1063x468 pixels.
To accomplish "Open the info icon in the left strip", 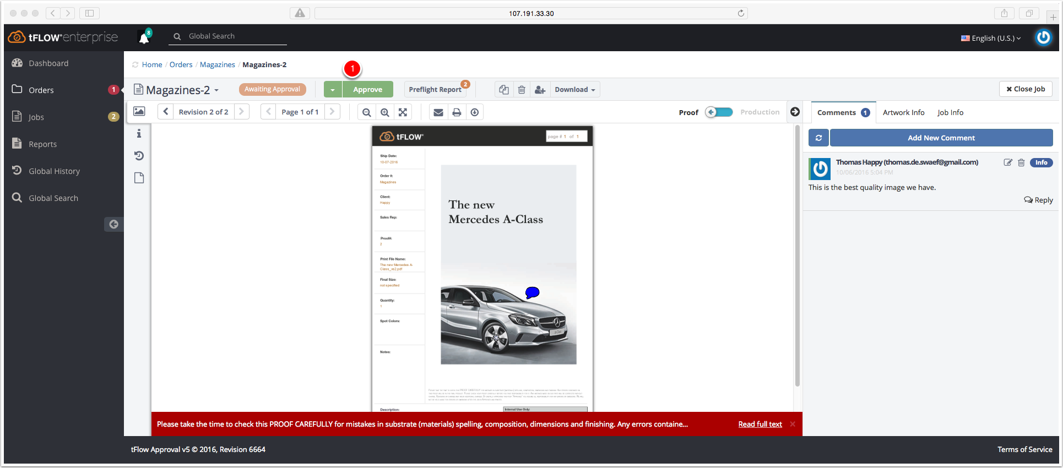I will pyautogui.click(x=139, y=134).
